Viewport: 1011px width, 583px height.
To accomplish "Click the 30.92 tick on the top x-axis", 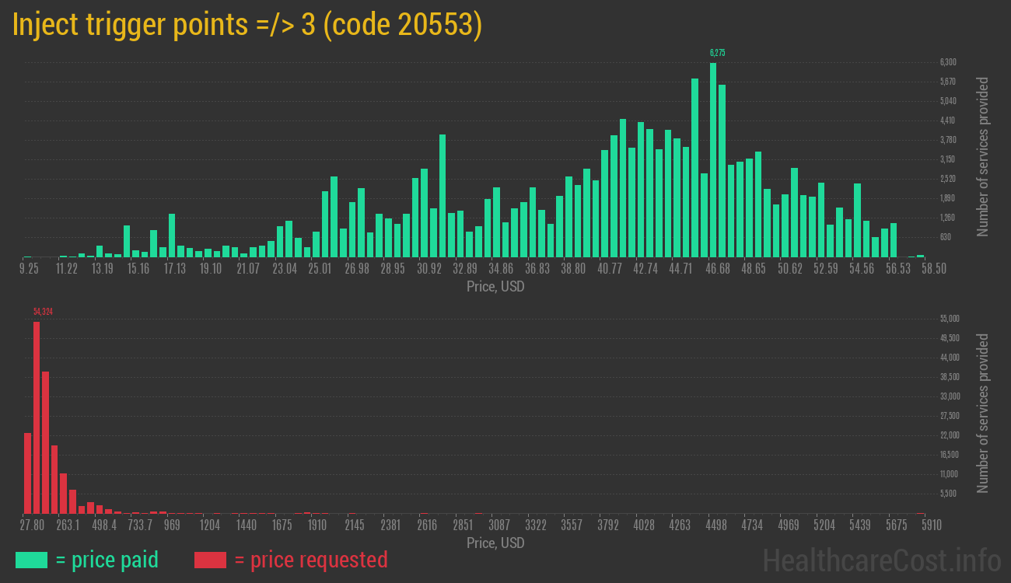I will [x=429, y=268].
